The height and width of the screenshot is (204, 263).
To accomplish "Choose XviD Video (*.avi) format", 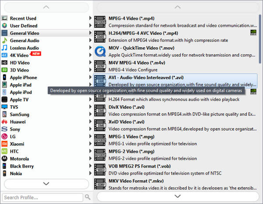I will pos(175,125).
